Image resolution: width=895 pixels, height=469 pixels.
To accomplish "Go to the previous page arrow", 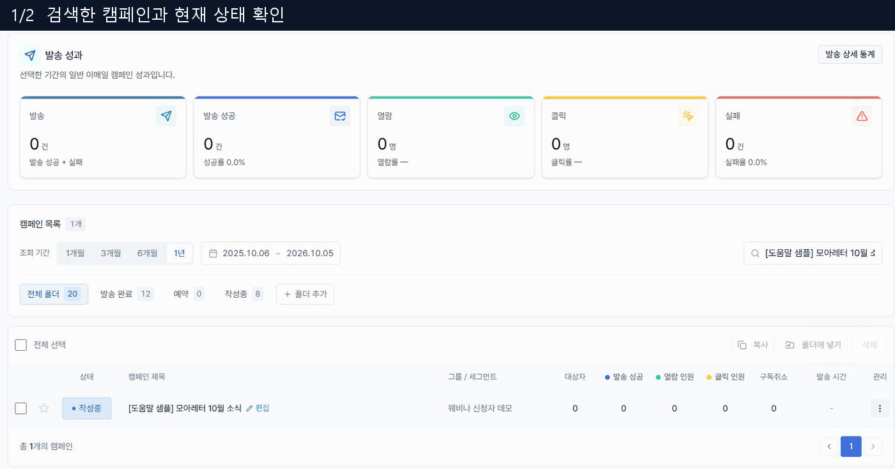I will (829, 447).
